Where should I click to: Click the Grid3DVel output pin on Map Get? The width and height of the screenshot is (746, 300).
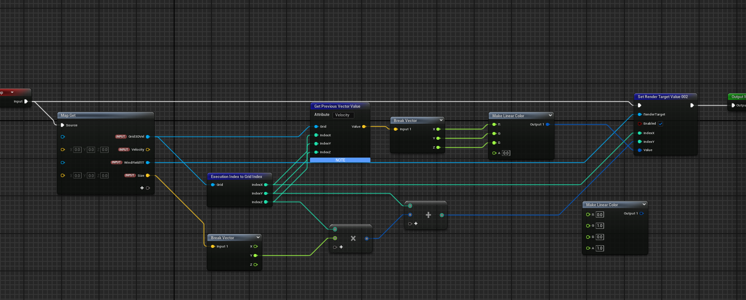click(x=148, y=137)
